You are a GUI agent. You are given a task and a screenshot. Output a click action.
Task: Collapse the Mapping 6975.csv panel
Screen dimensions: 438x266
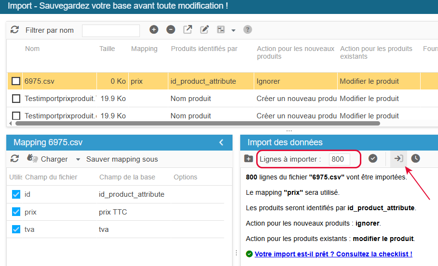[221, 142]
